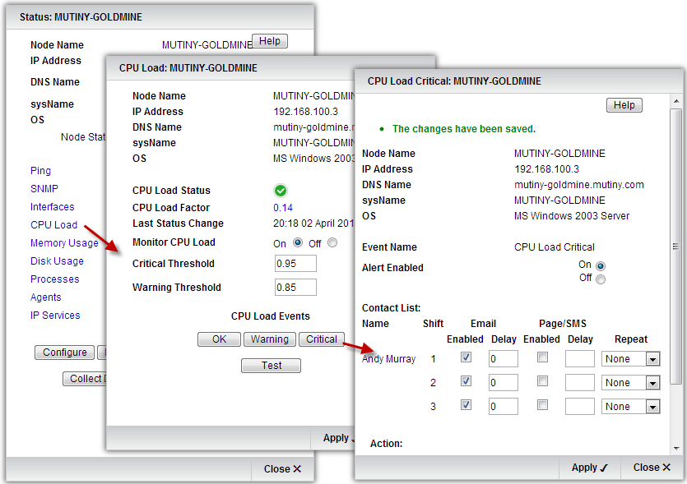Click the Event Name value 'CPU Load Critical'
This screenshot has height=484, width=687.
(555, 247)
